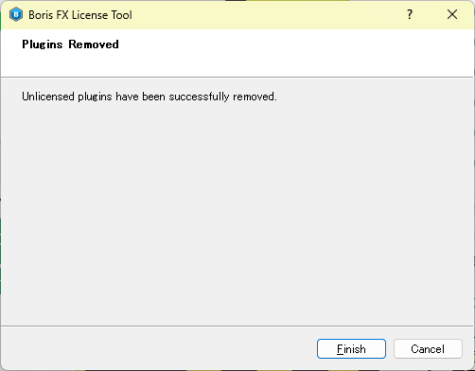Close the Boris FX License Tool dialog
This screenshot has width=475, height=371.
point(452,14)
